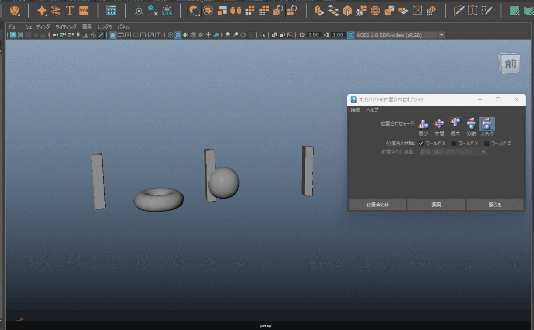The height and width of the screenshot is (330, 534).
Task: Click the Mirror cubes shelf icon
Action: tap(236, 10)
